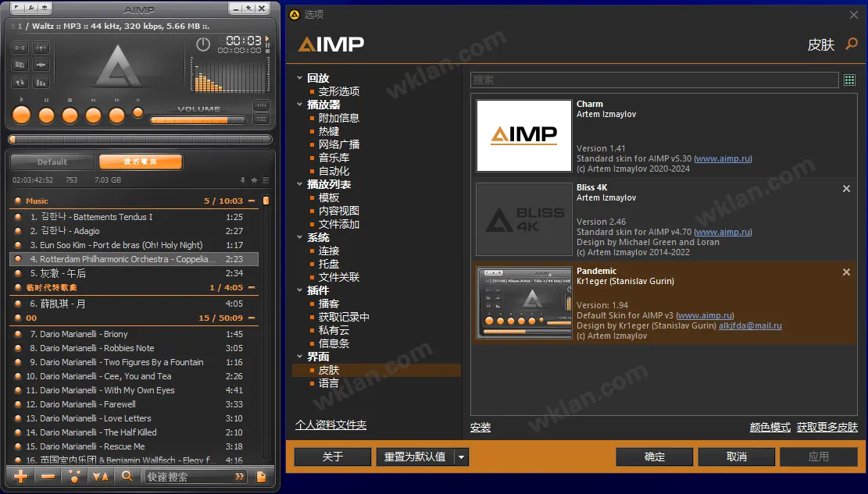Click the small button above playlist toggle
This screenshot has height=494, width=868.
click(x=261, y=105)
